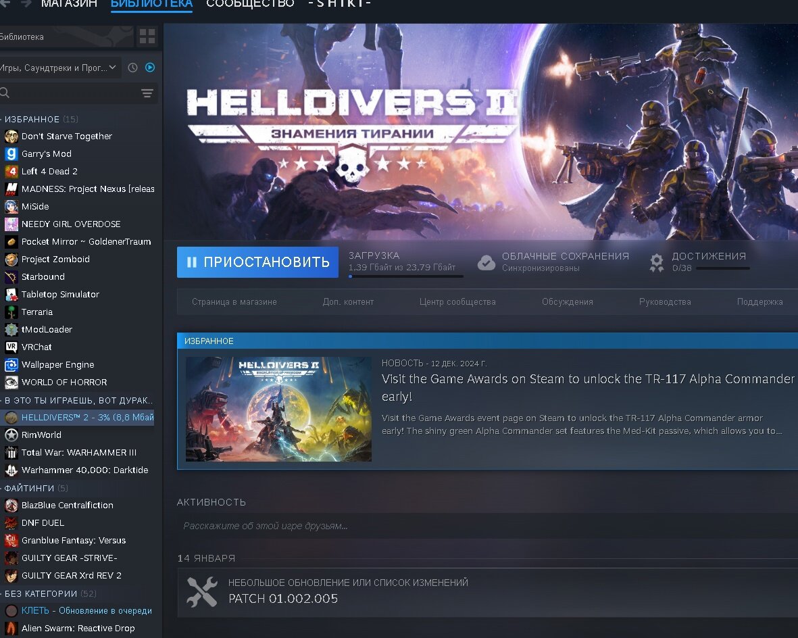Image resolution: width=798 pixels, height=638 pixels.
Task: Click the achievements progress bar
Action: [723, 268]
